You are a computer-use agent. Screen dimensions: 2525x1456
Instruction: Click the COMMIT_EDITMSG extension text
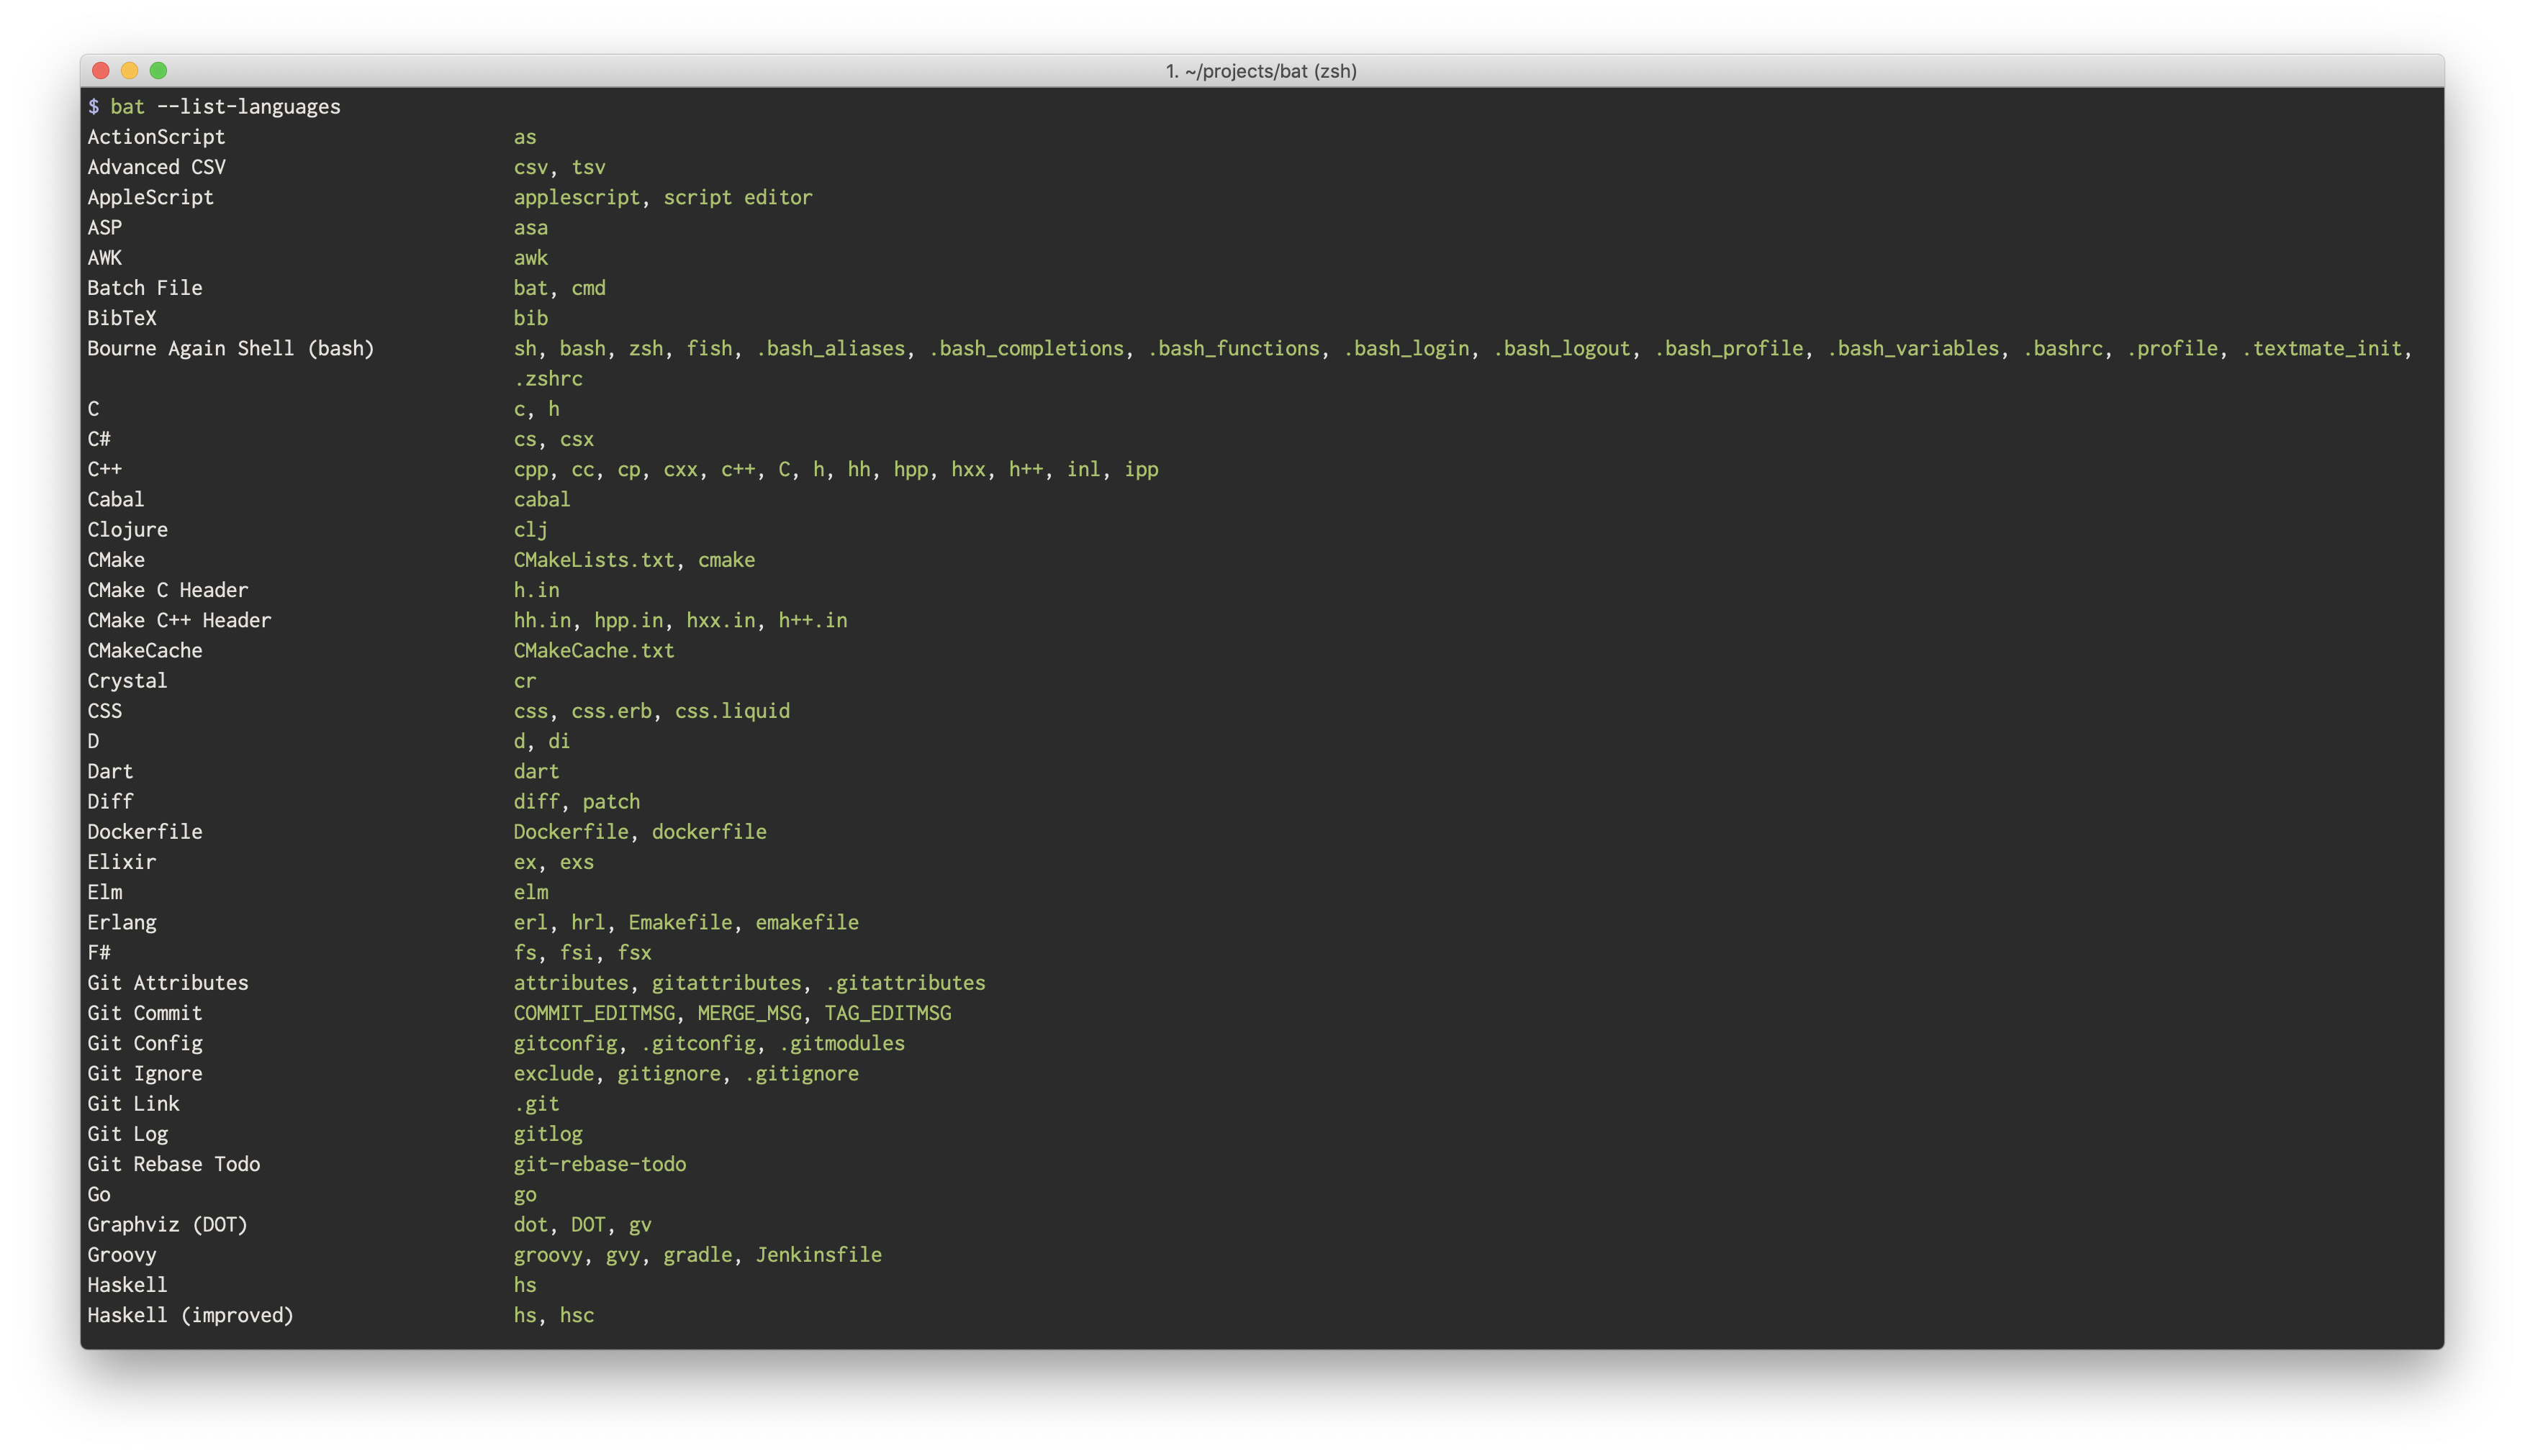pyautogui.click(x=593, y=1013)
